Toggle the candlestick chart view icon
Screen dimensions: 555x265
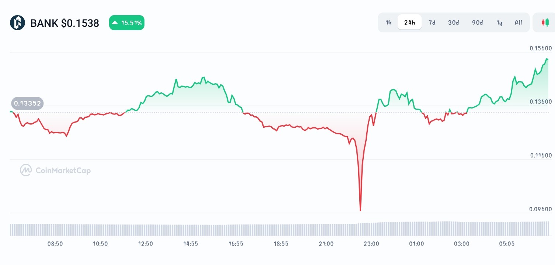click(x=545, y=22)
